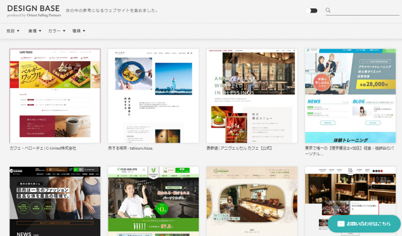Click the DESIGN BASE logo
The width and height of the screenshot is (402, 236).
[33, 8]
